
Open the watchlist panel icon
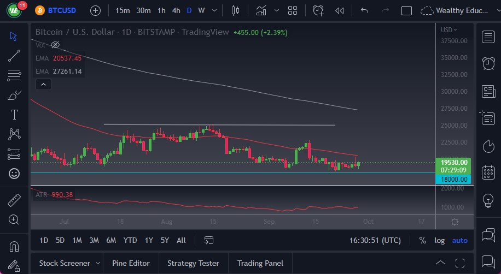[x=488, y=37]
